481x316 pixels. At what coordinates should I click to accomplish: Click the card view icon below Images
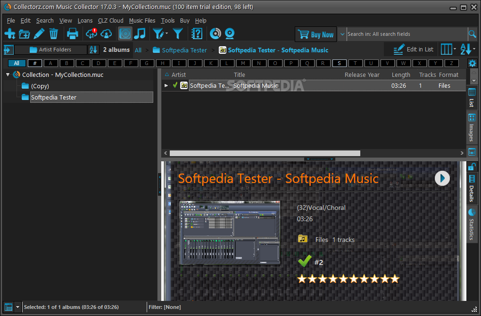[x=472, y=152]
